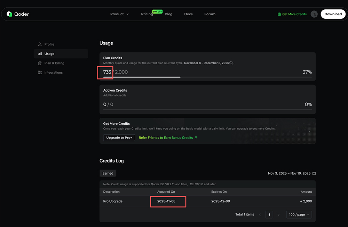Click the Qoder logo icon
The width and height of the screenshot is (348, 227).
[x=9, y=14]
